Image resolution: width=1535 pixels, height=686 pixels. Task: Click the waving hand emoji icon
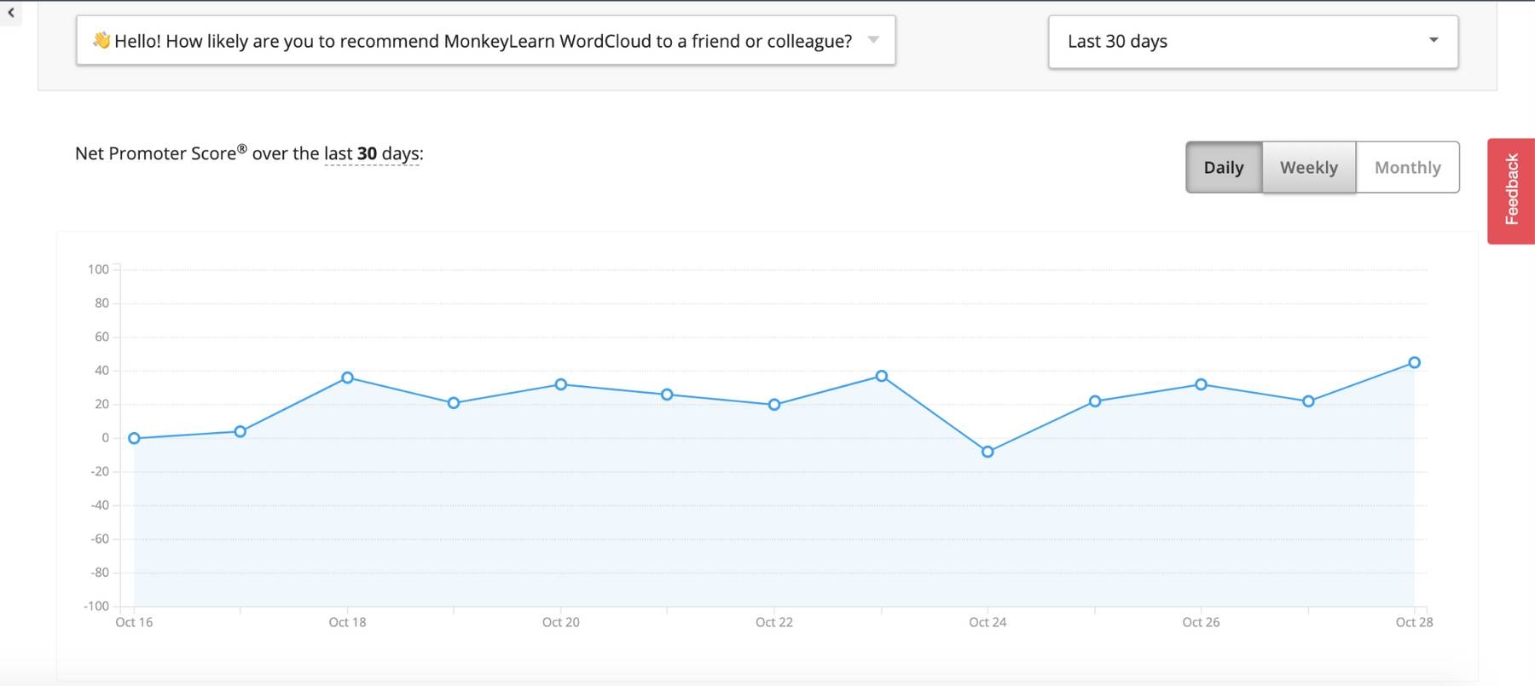coord(101,40)
